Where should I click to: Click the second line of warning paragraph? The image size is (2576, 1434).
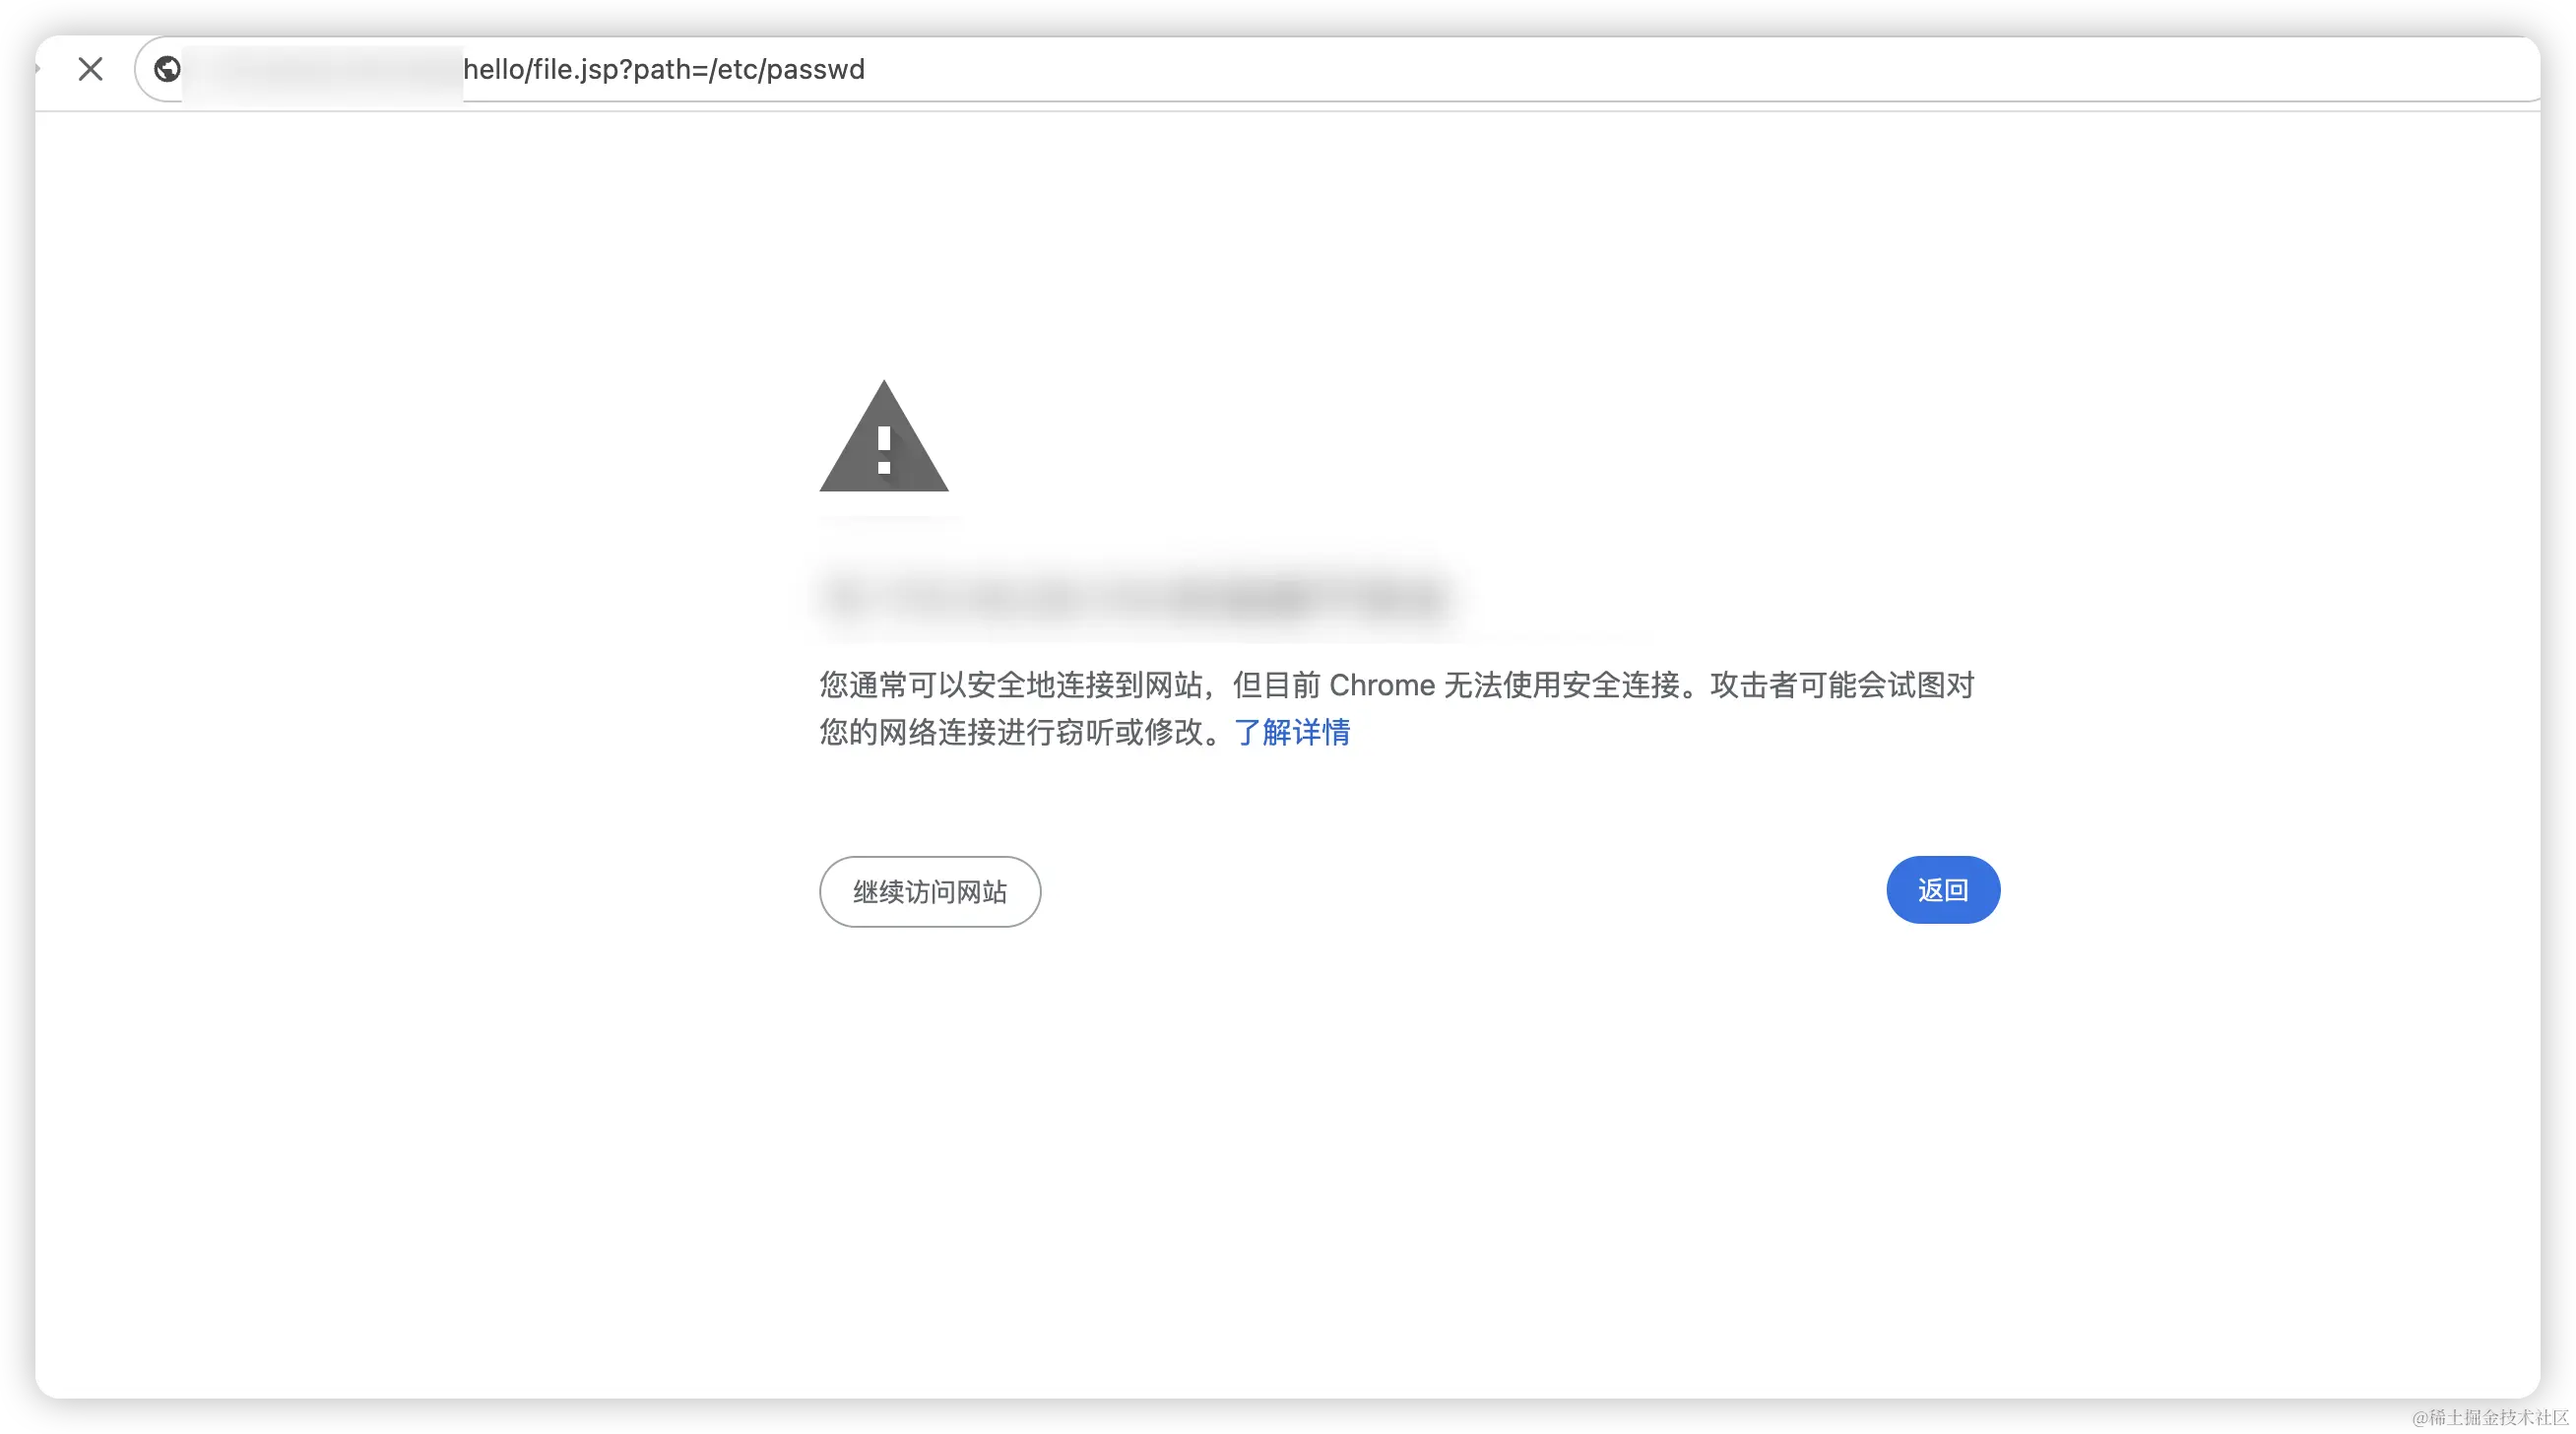[x=1084, y=732]
